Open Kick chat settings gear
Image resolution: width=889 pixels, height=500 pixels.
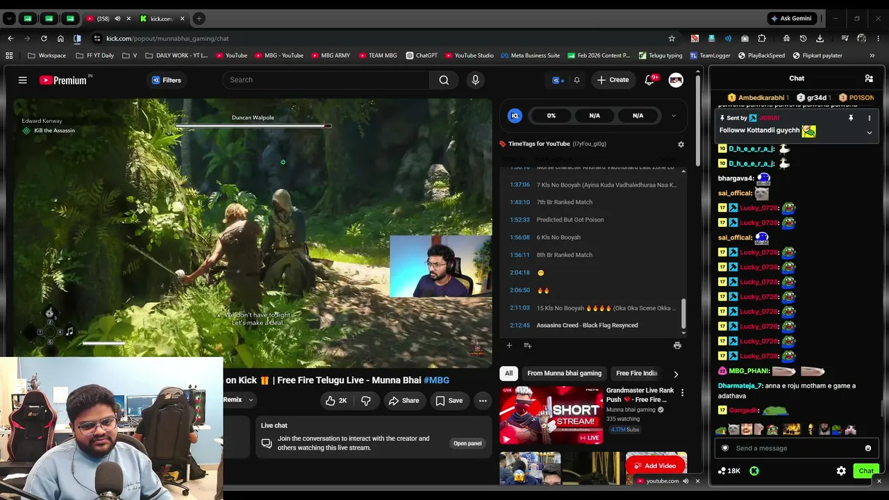point(841,471)
